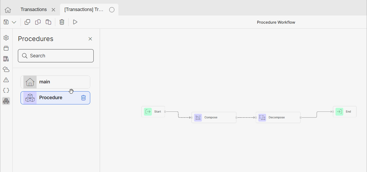Run the workflow with play button
Screen dimensions: 367x172
(x=75, y=22)
